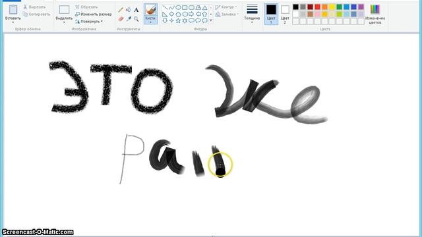Click Обрезать (crop) command
Screen dimensions: 422x237
point(86,7)
